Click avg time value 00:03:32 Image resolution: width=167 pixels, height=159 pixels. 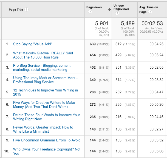156,80
